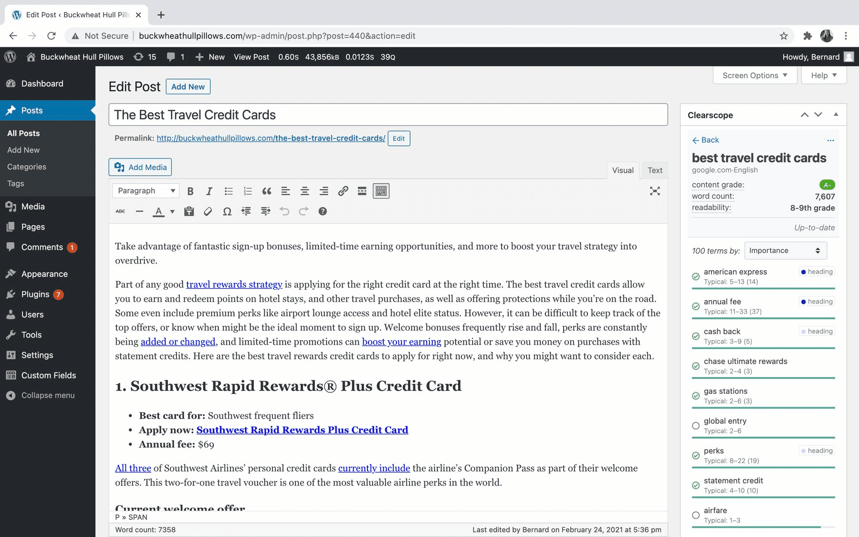
Task: Move Clearscope panel down
Action: click(x=818, y=115)
